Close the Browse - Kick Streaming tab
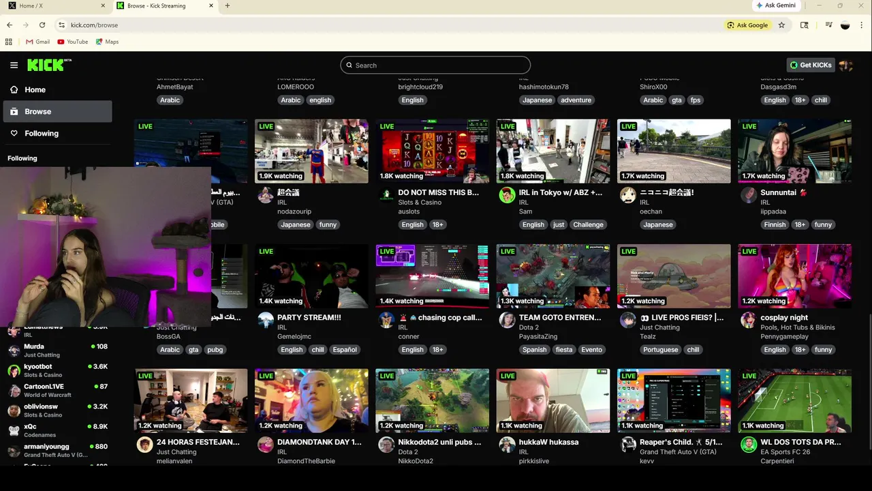 click(211, 5)
